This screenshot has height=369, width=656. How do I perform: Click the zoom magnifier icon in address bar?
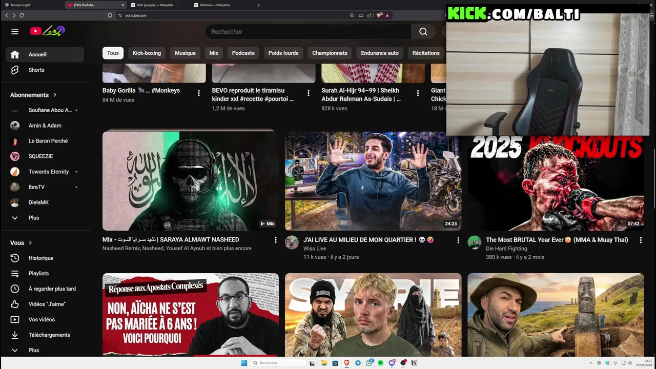tap(352, 15)
